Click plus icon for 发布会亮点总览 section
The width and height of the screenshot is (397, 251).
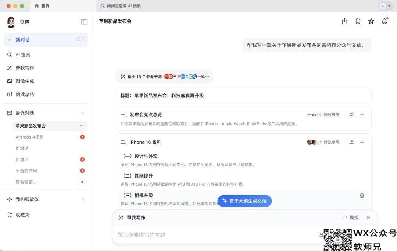(x=362, y=115)
